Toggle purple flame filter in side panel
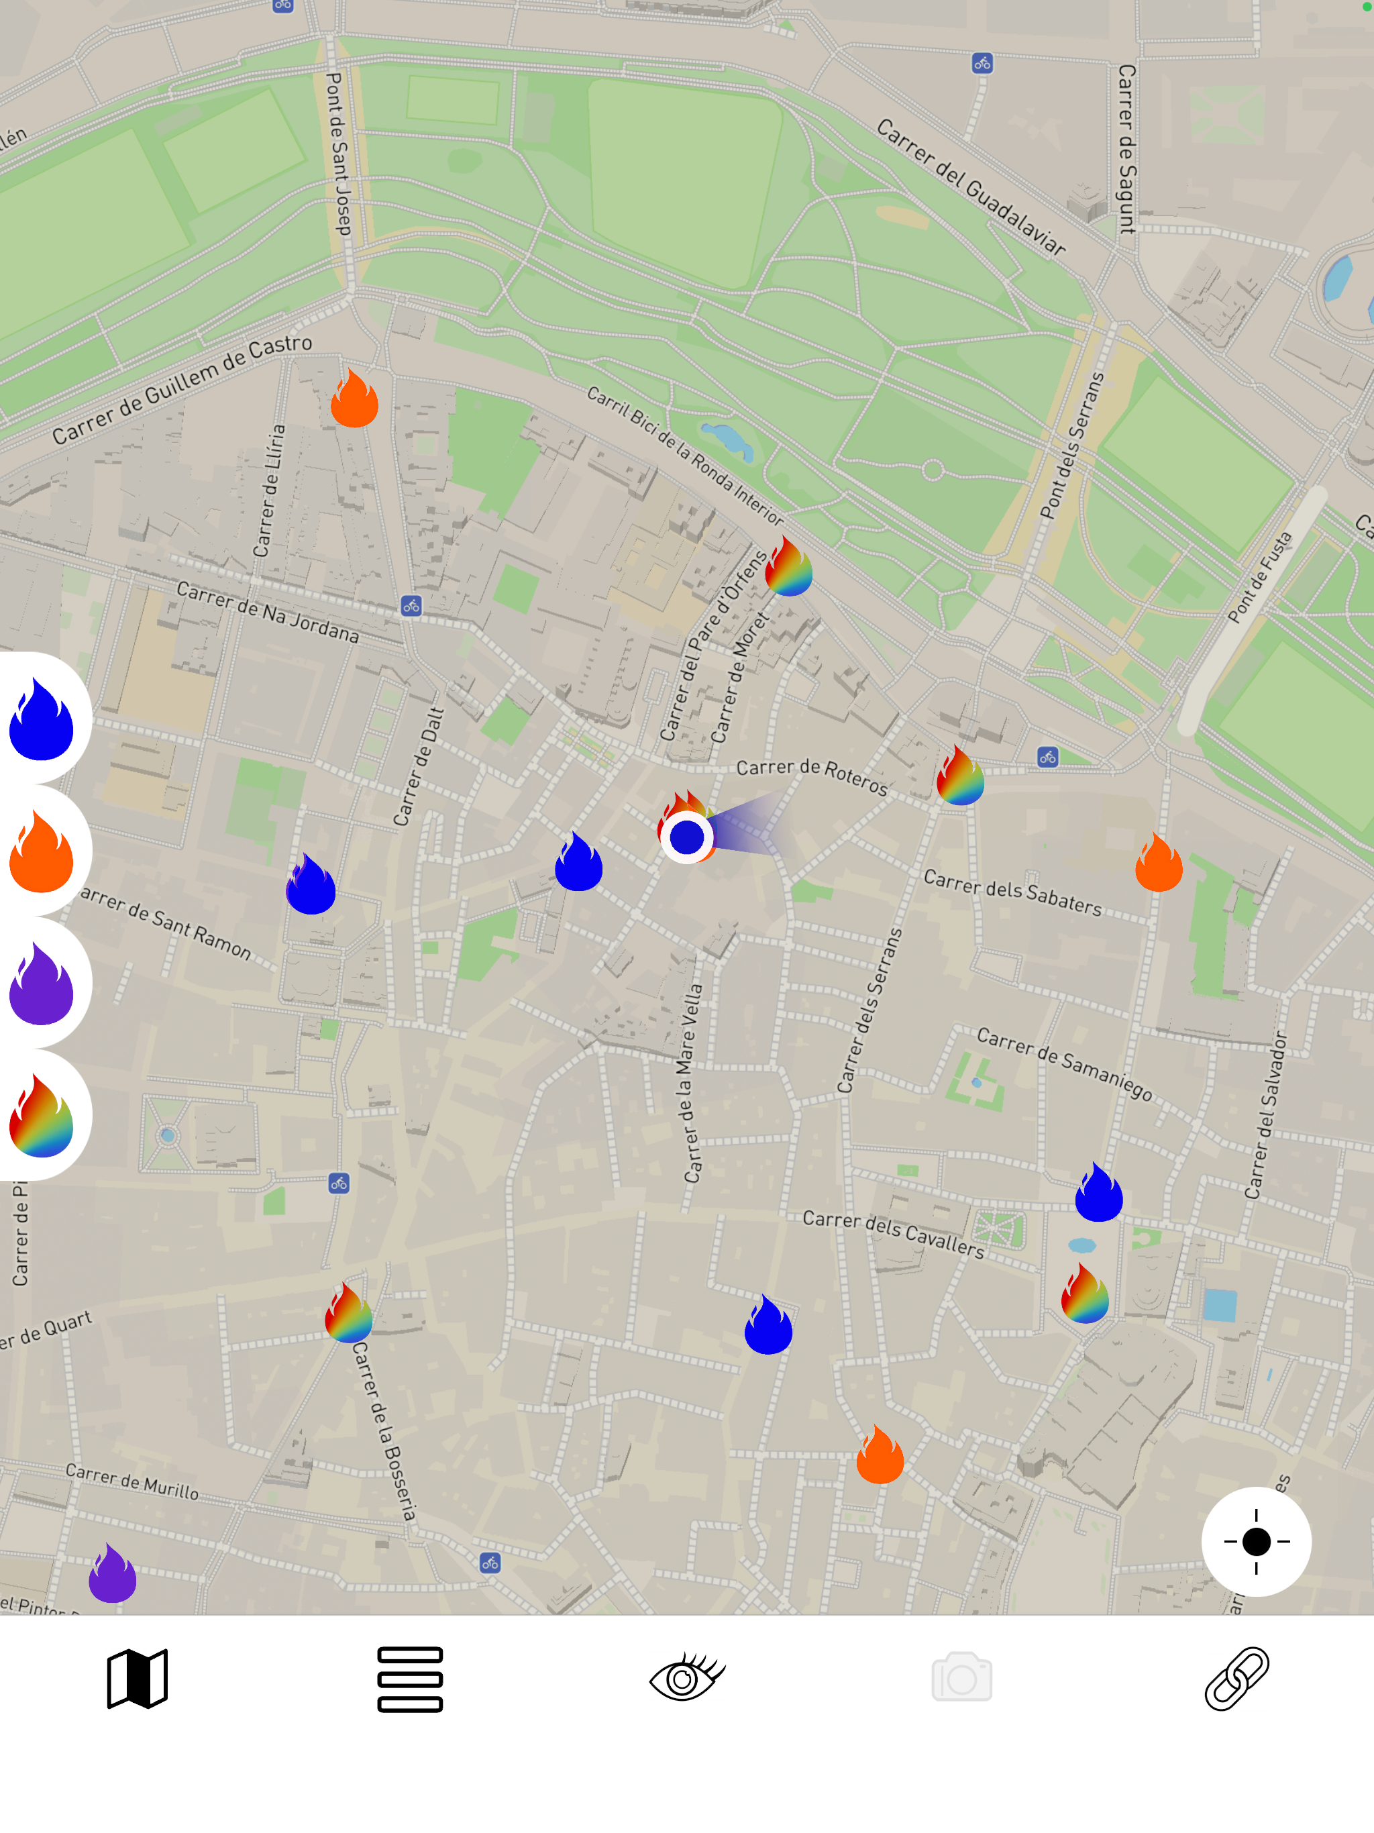Viewport: 1374px width, 1833px height. pyautogui.click(x=42, y=984)
